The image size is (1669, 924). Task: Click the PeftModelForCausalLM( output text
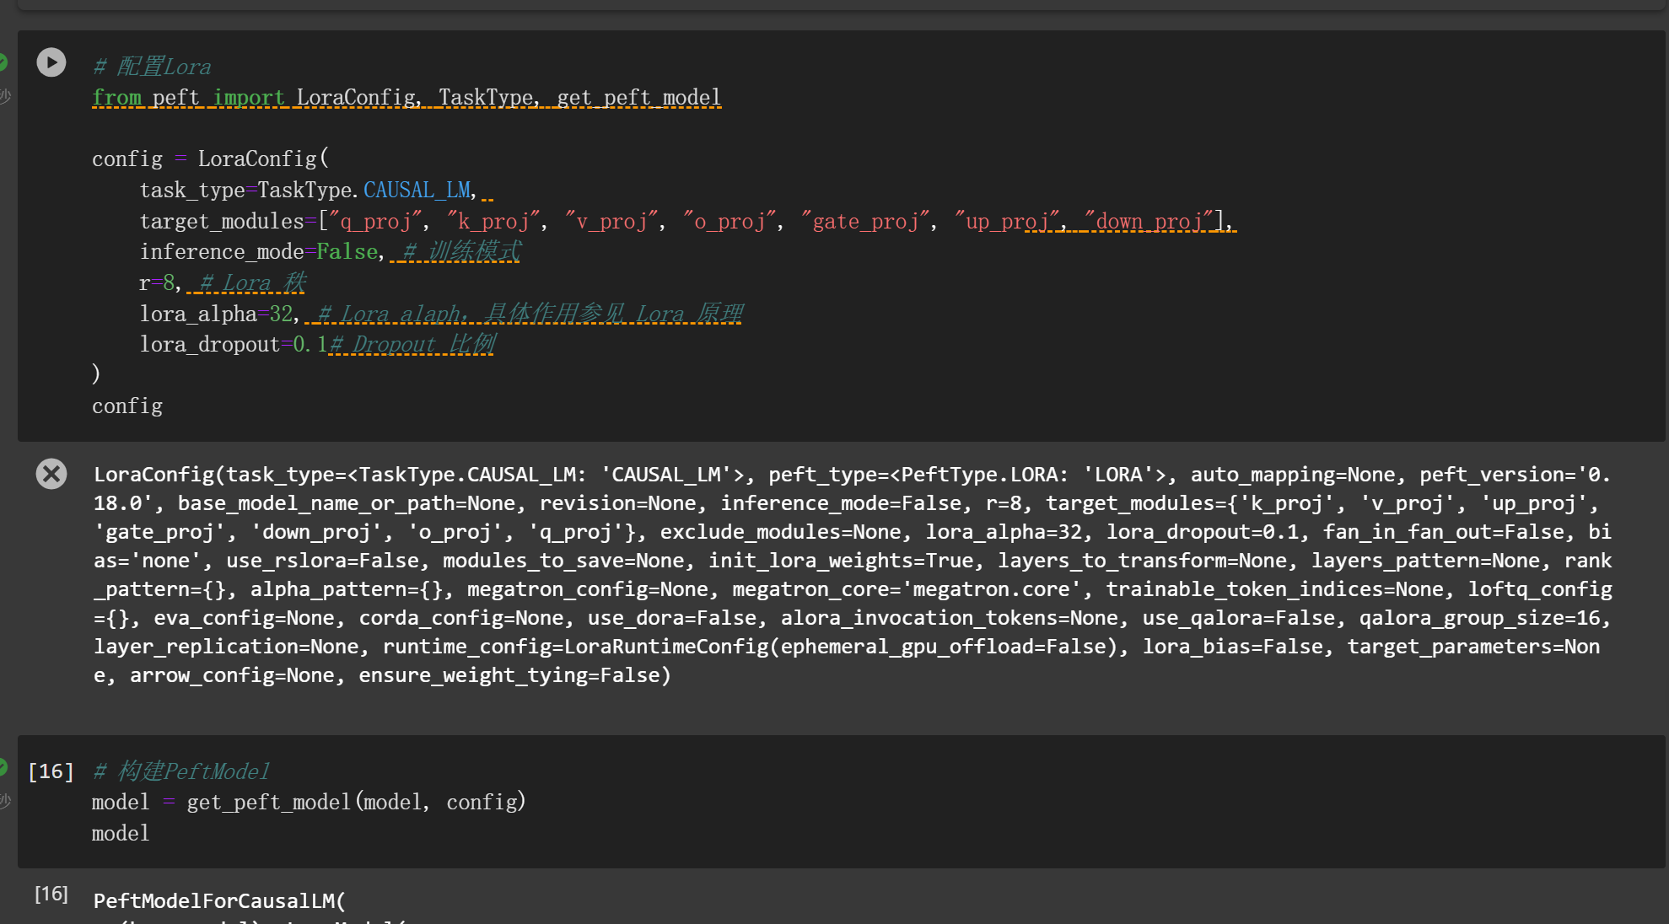pyautogui.click(x=219, y=901)
